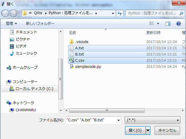Toggle the preview pane icon

pos(168,24)
